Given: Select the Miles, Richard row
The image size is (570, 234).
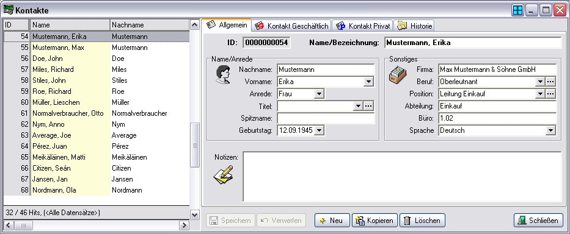Looking at the screenshot, I should point(97,69).
